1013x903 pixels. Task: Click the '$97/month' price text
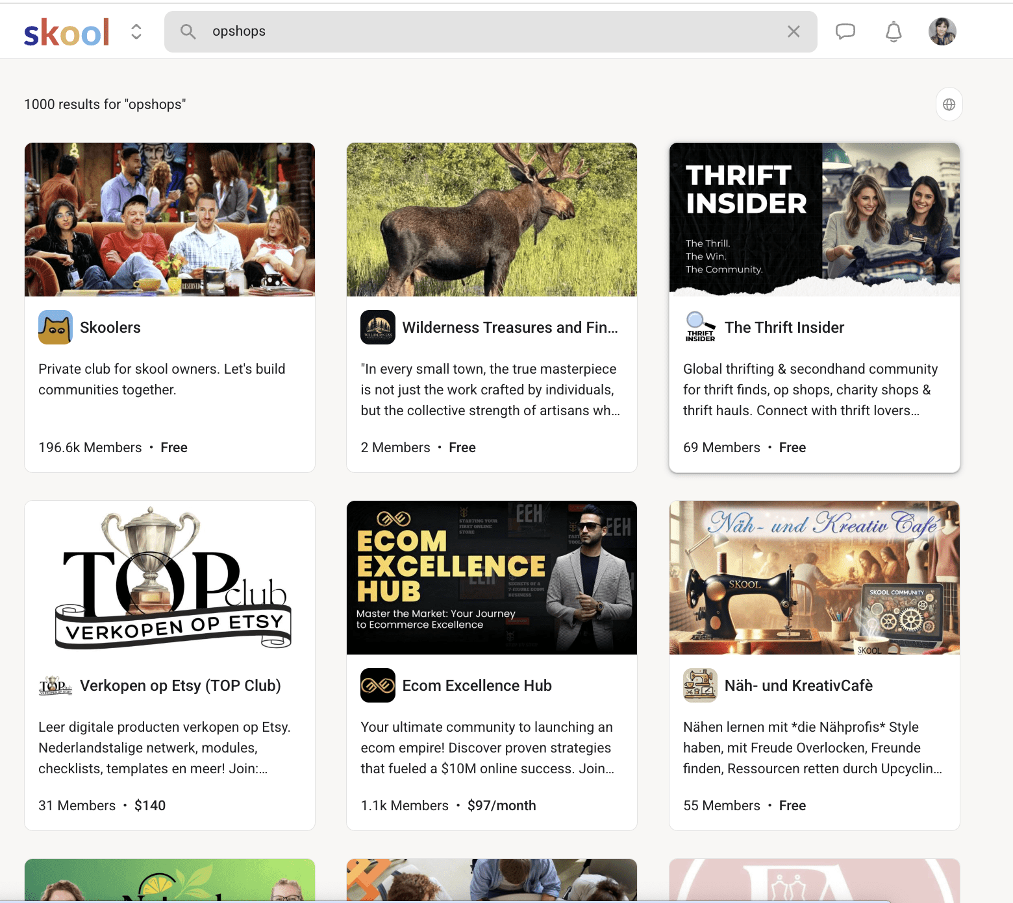[x=502, y=806]
